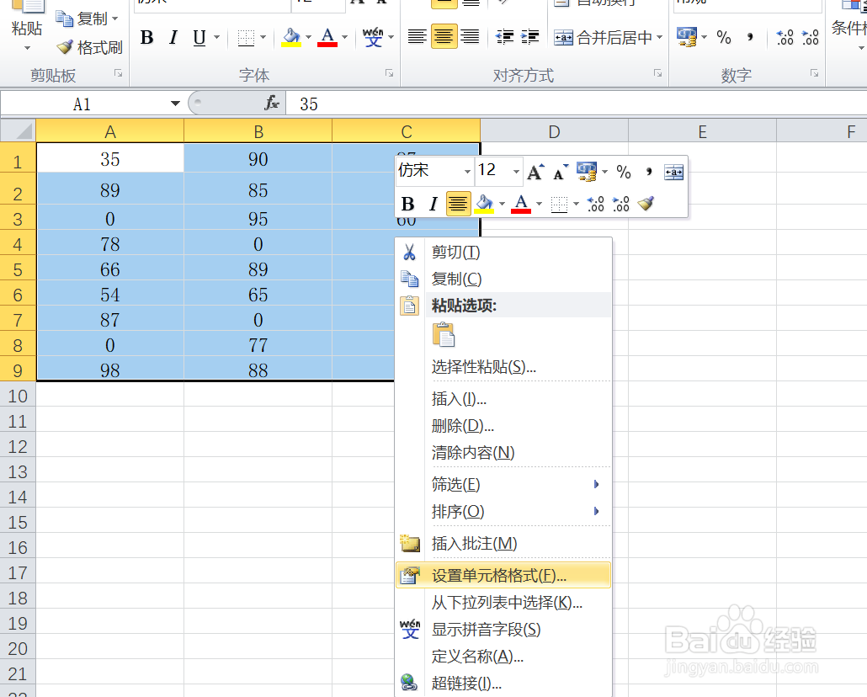
Task: Click the ribbon borders icon
Action: 246,38
